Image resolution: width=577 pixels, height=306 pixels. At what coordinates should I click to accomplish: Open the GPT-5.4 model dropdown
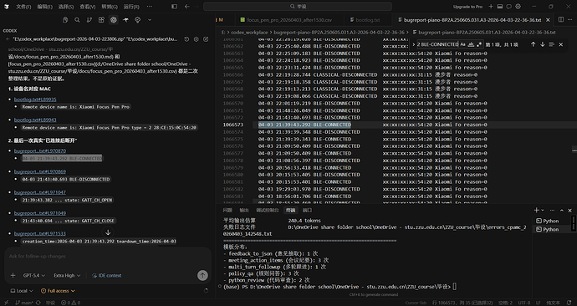[33, 275]
